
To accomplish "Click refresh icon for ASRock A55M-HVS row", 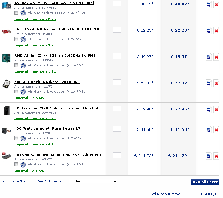I will pyautogui.click(x=209, y=4).
